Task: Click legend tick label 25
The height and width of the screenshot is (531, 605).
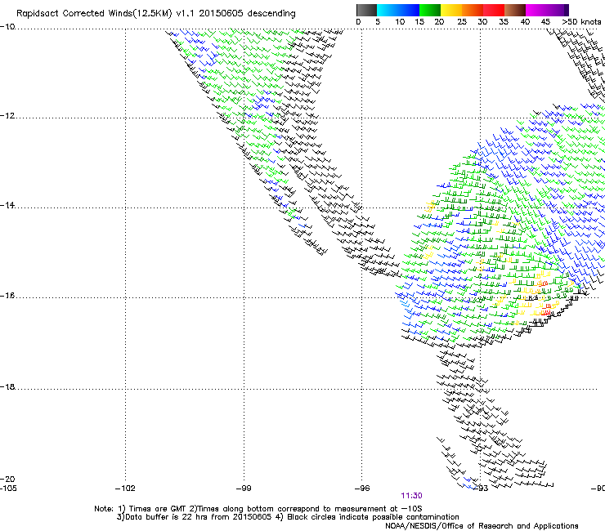Action: coord(462,22)
